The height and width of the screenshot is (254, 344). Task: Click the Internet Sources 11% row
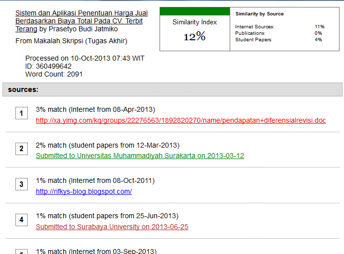(x=279, y=27)
